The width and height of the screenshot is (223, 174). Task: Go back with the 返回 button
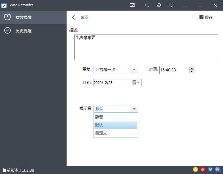pyautogui.click(x=81, y=18)
